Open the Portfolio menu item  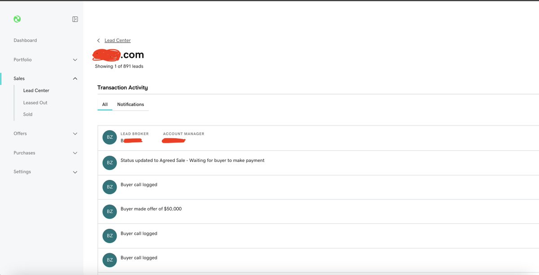(22, 60)
